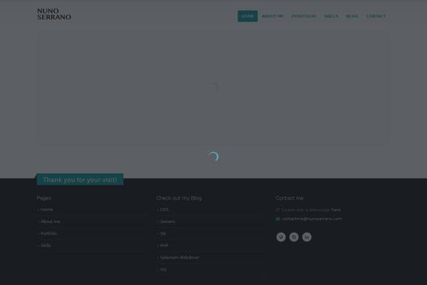
Task: Click the "Contact me" footer heading
Action: [290, 198]
